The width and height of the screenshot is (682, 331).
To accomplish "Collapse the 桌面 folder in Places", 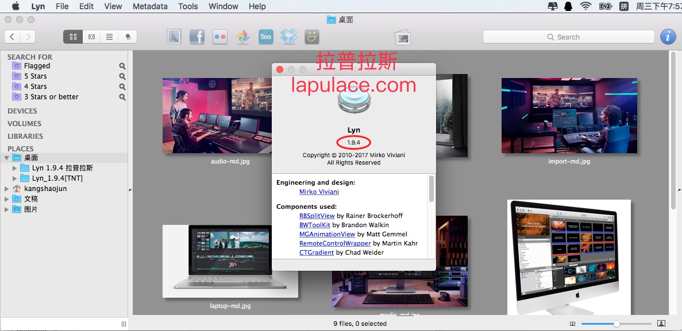I will click(x=6, y=158).
